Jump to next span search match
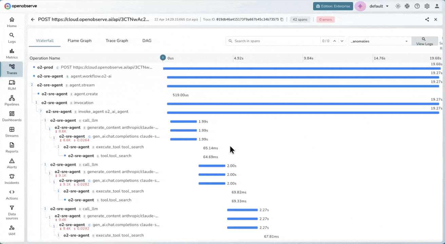The width and height of the screenshot is (445, 244). pos(342,41)
